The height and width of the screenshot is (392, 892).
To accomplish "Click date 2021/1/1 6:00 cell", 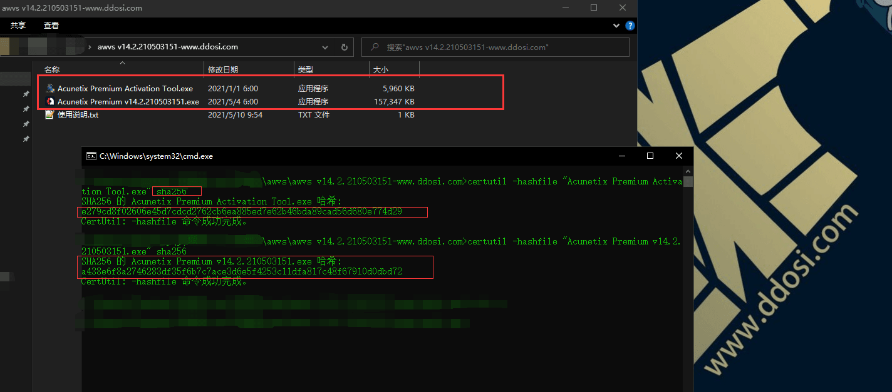I will point(233,89).
